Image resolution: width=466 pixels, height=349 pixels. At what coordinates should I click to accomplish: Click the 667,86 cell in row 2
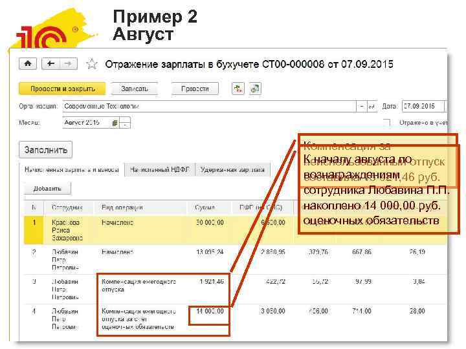pyautogui.click(x=362, y=252)
